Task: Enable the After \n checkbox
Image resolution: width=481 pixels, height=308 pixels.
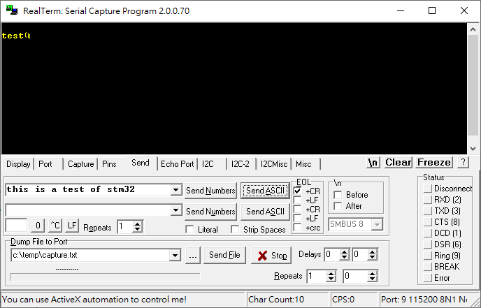Action: (x=338, y=206)
